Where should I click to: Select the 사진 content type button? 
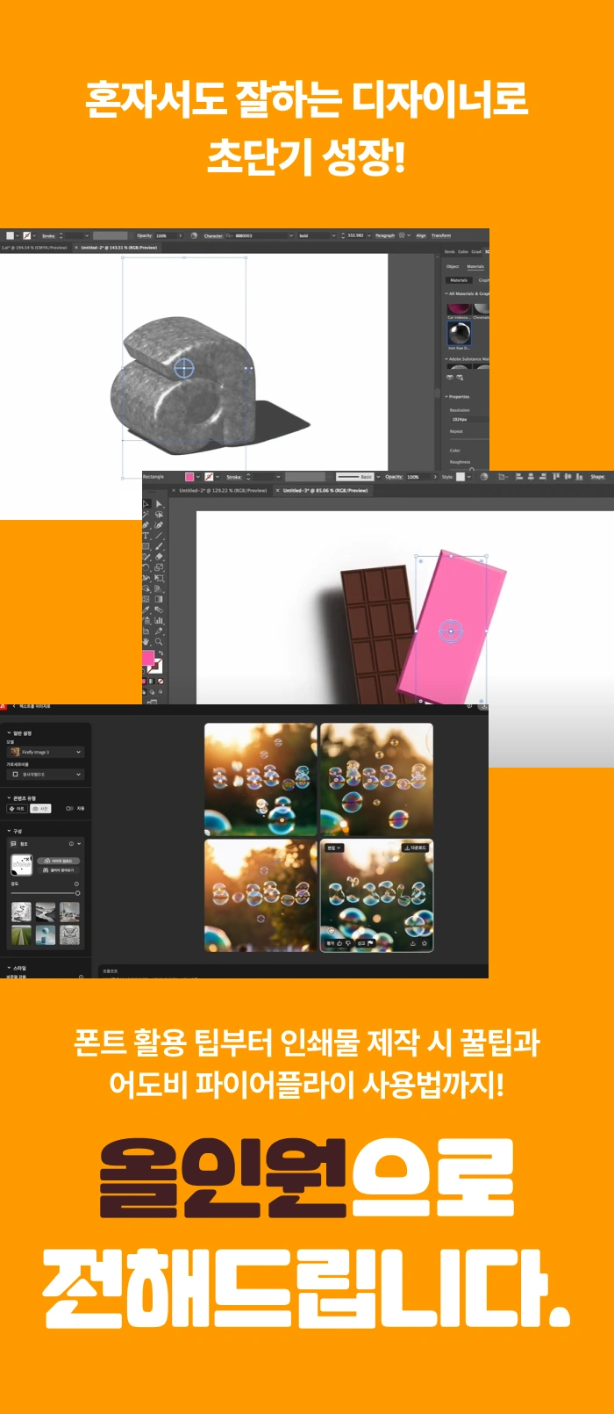click(x=40, y=808)
